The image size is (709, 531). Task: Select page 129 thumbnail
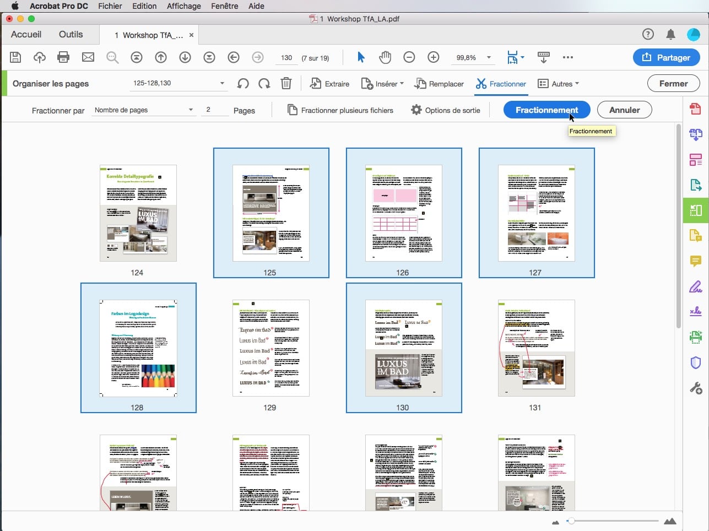270,348
